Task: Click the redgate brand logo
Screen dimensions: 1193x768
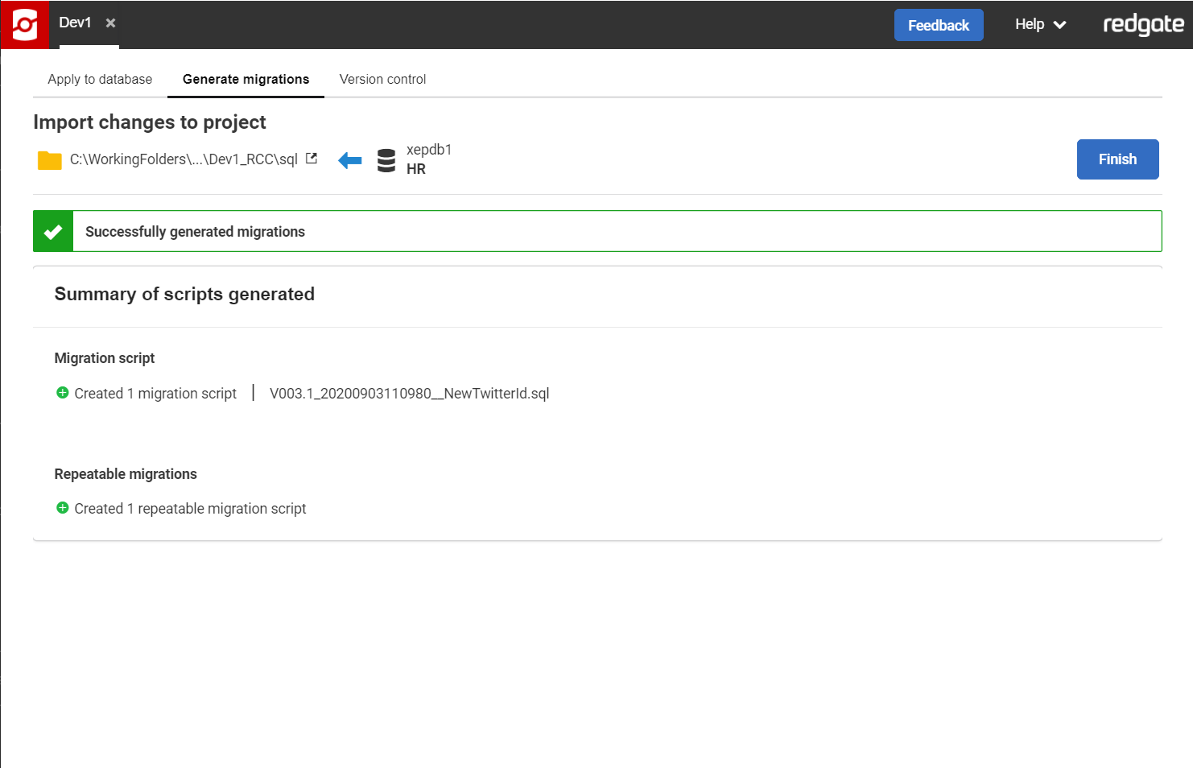Action: [1142, 25]
